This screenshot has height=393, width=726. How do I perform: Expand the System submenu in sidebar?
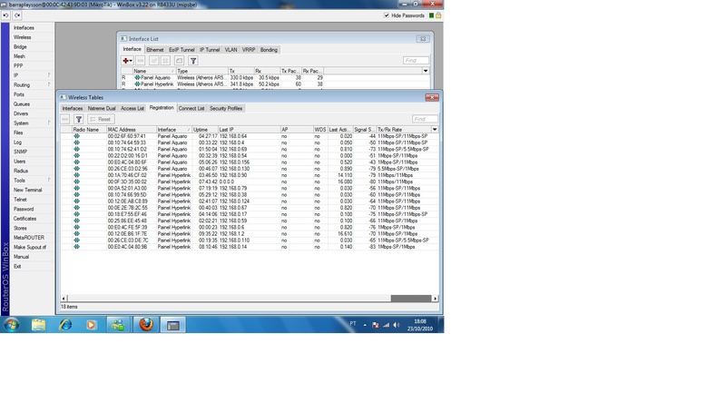point(49,123)
